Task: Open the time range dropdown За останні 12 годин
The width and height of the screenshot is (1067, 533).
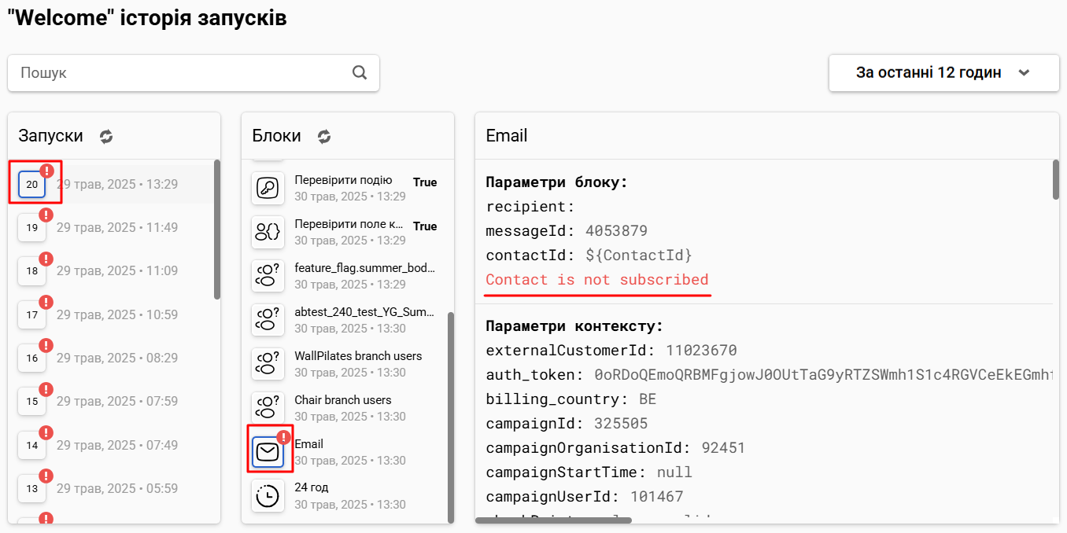Action: (944, 72)
